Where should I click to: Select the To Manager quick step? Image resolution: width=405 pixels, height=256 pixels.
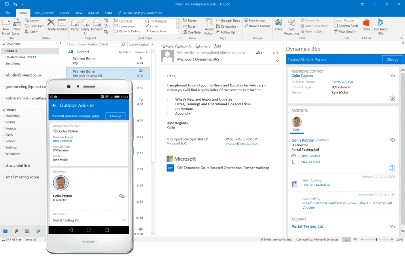click(156, 21)
